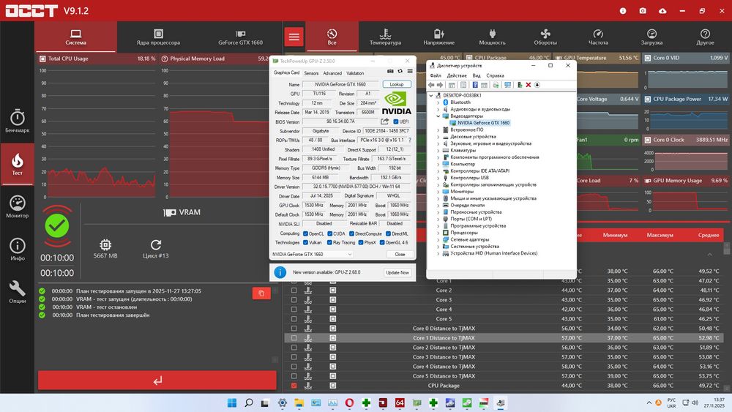Show Temperature sensors category
Viewport: 732px width, 412px height.
point(385,37)
